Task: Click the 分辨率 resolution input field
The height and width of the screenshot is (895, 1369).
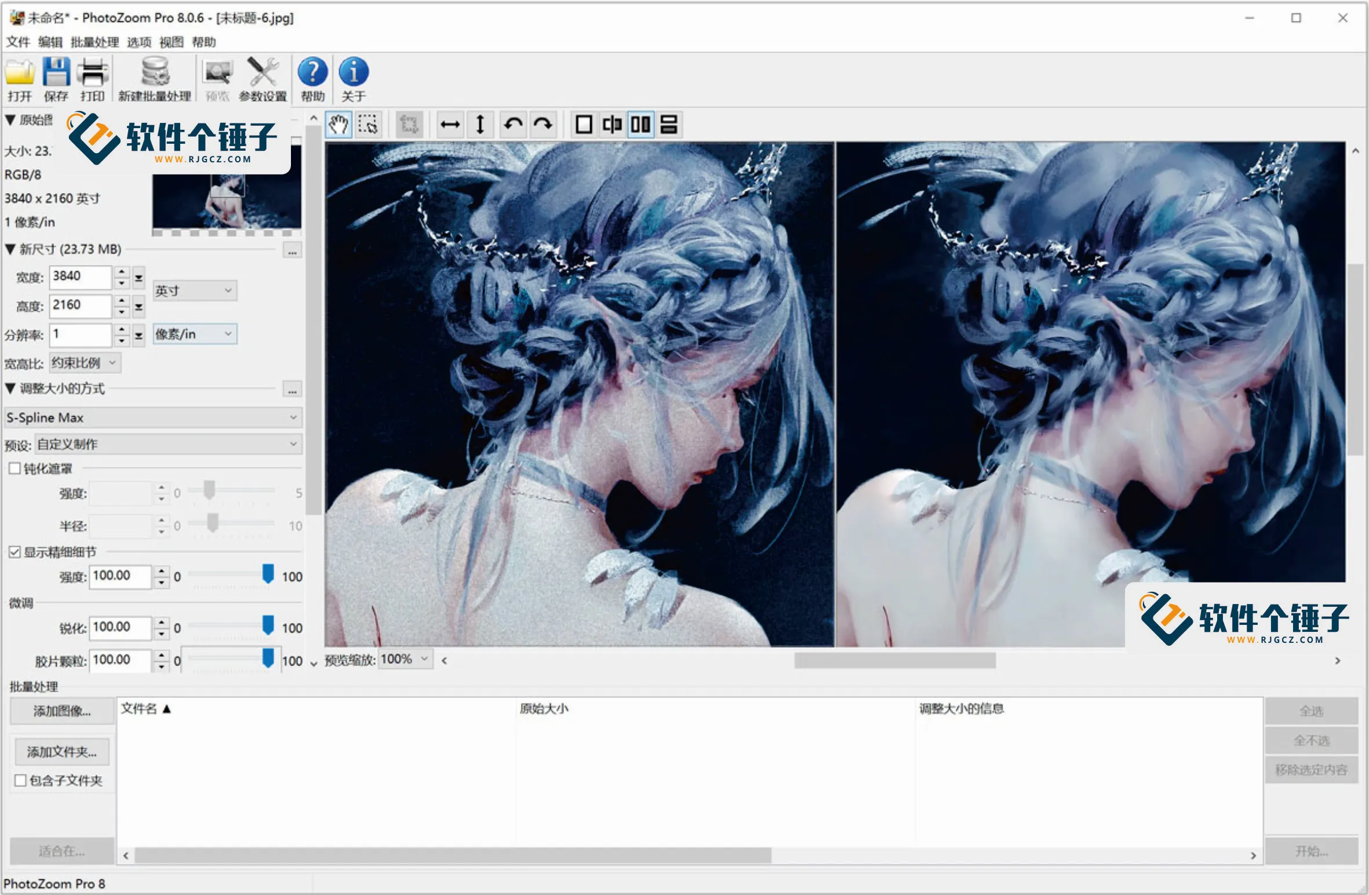Action: point(80,334)
